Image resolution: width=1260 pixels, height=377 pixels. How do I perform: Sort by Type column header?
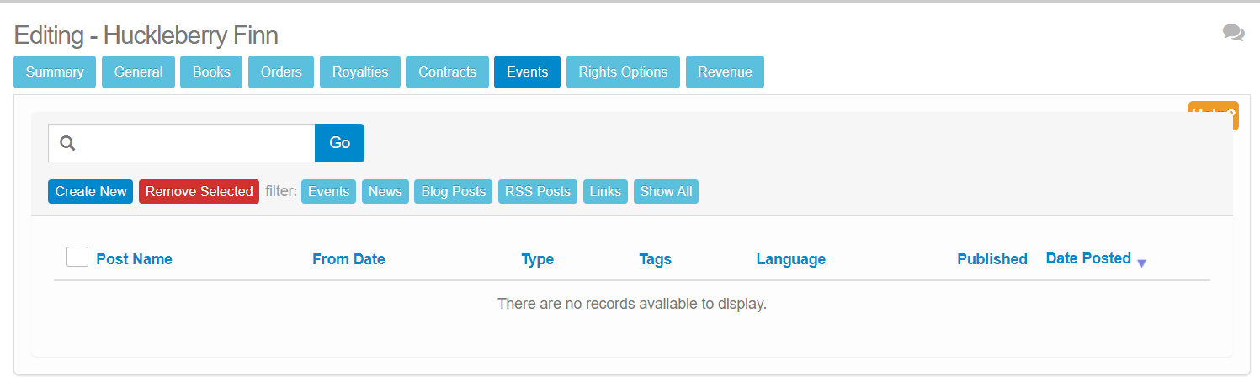click(x=538, y=259)
